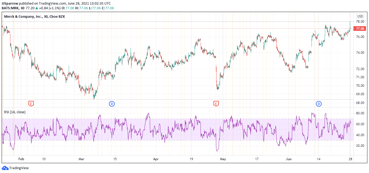Click the RSI 80.00 axis label

click(x=360, y=113)
